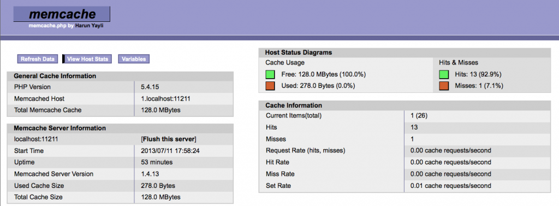
Task: Click the Memcached Server Version value 1.4.13
Action: point(150,174)
